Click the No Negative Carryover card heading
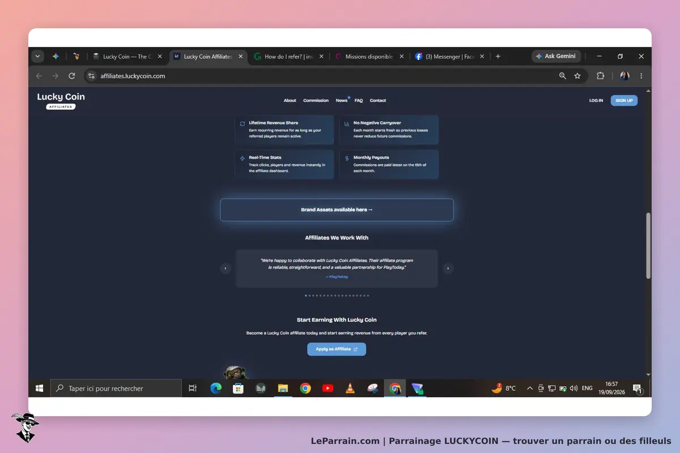Image resolution: width=680 pixels, height=453 pixels. [x=377, y=122]
